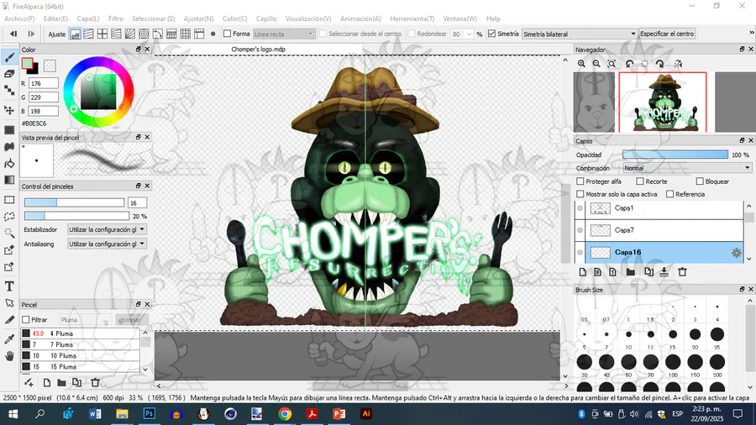Select the Text tool

(9, 286)
